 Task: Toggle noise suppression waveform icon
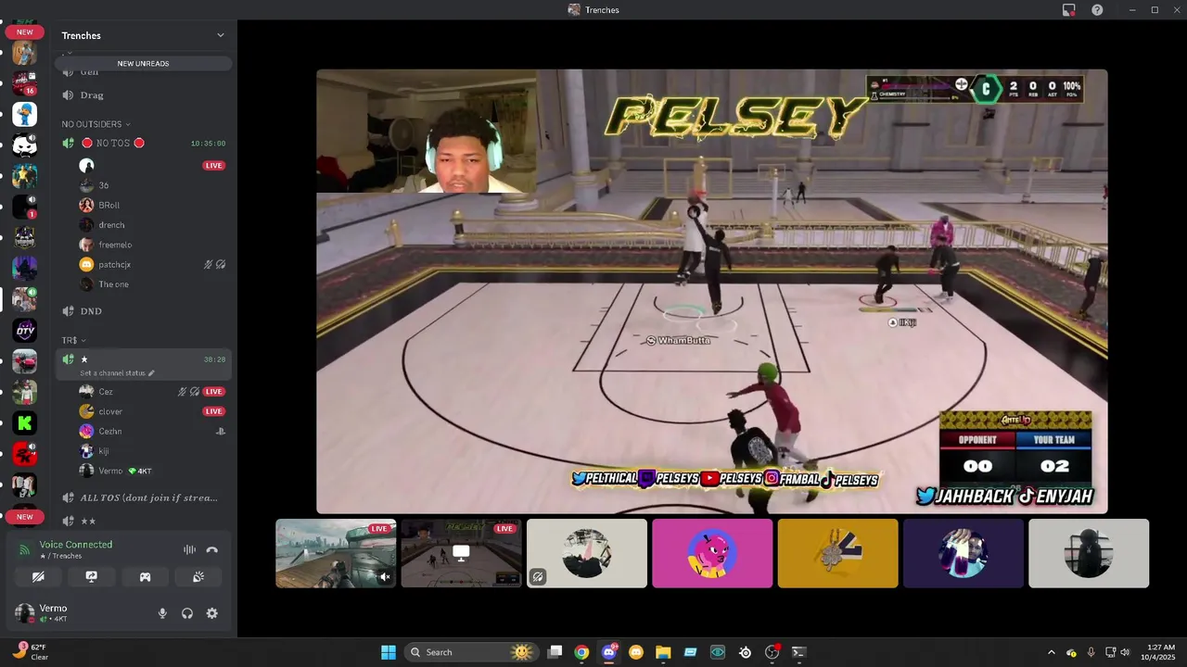coord(189,549)
